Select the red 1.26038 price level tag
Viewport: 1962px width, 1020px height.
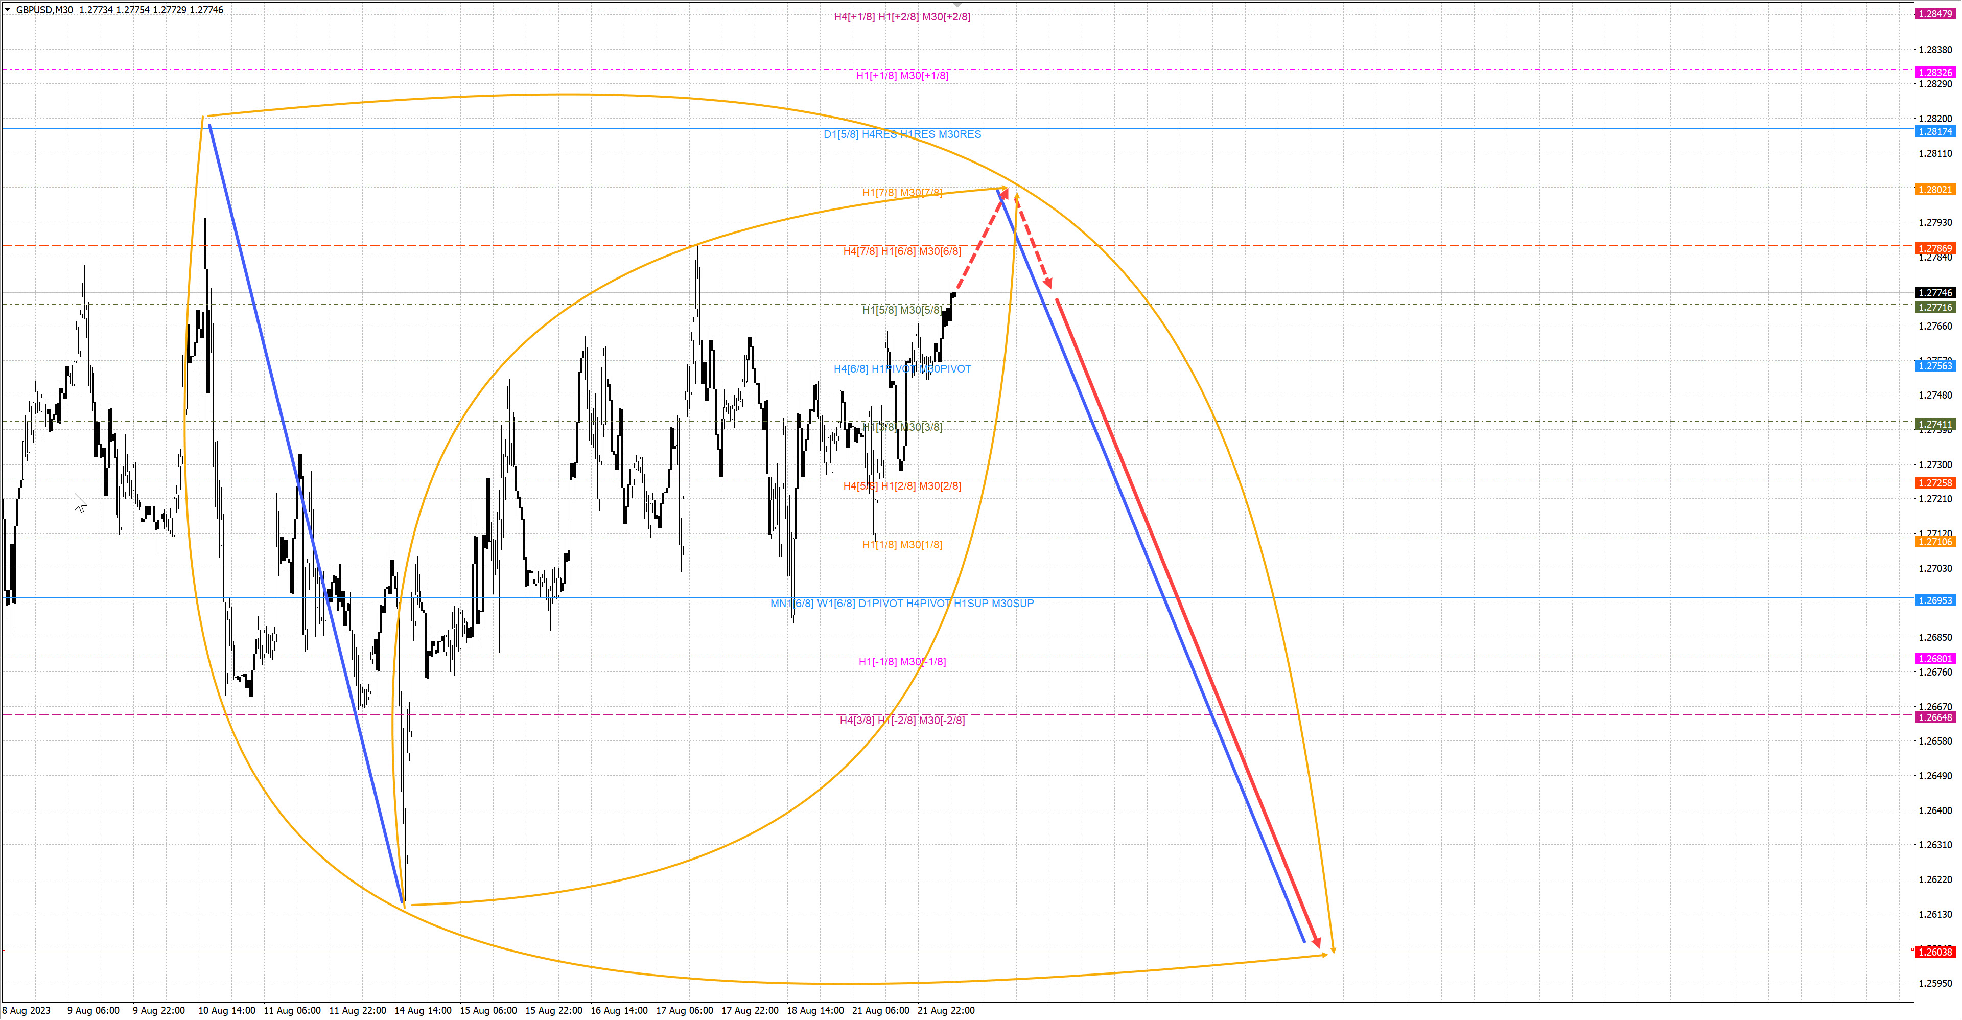1934,952
